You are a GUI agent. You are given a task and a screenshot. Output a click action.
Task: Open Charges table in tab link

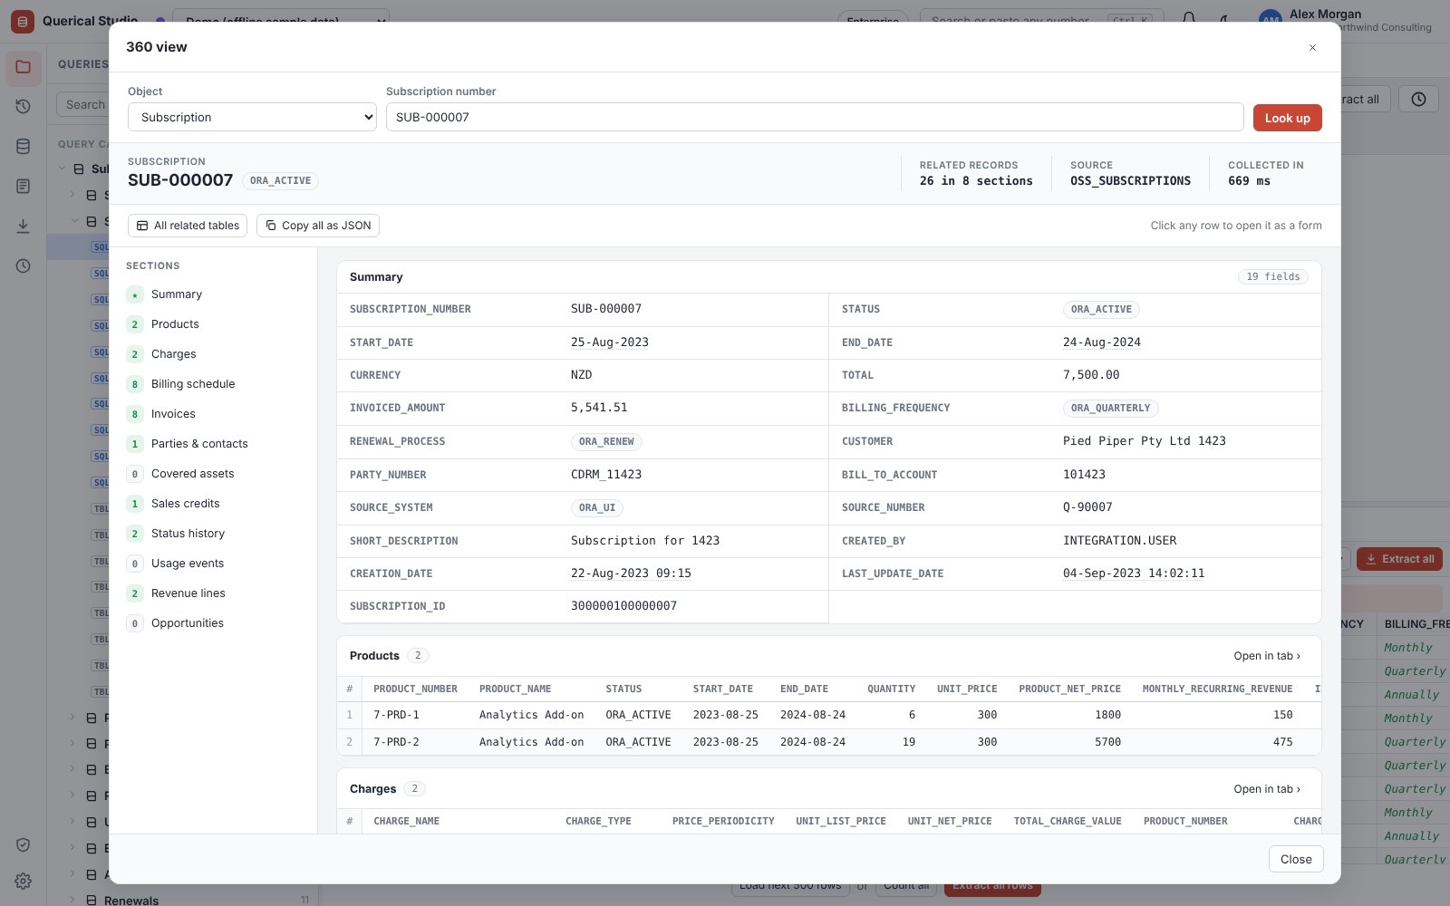(x=1267, y=789)
